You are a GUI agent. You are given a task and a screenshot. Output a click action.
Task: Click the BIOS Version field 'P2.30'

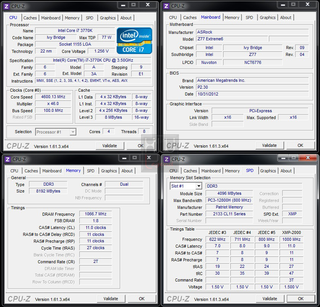(x=252, y=87)
